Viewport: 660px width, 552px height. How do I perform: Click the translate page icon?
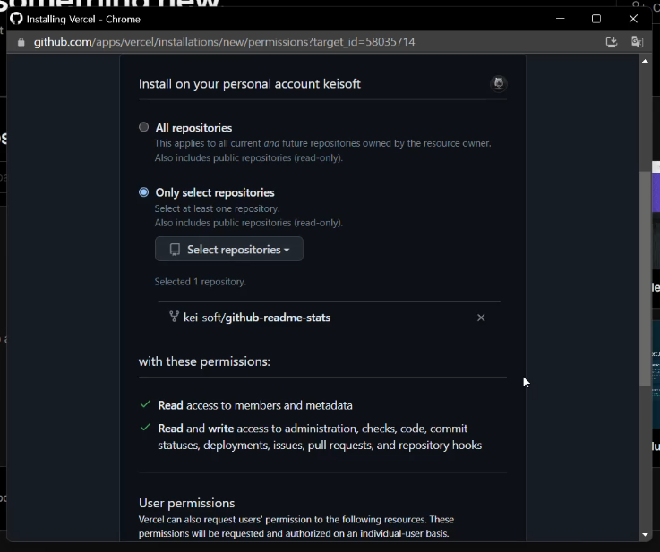tap(637, 42)
